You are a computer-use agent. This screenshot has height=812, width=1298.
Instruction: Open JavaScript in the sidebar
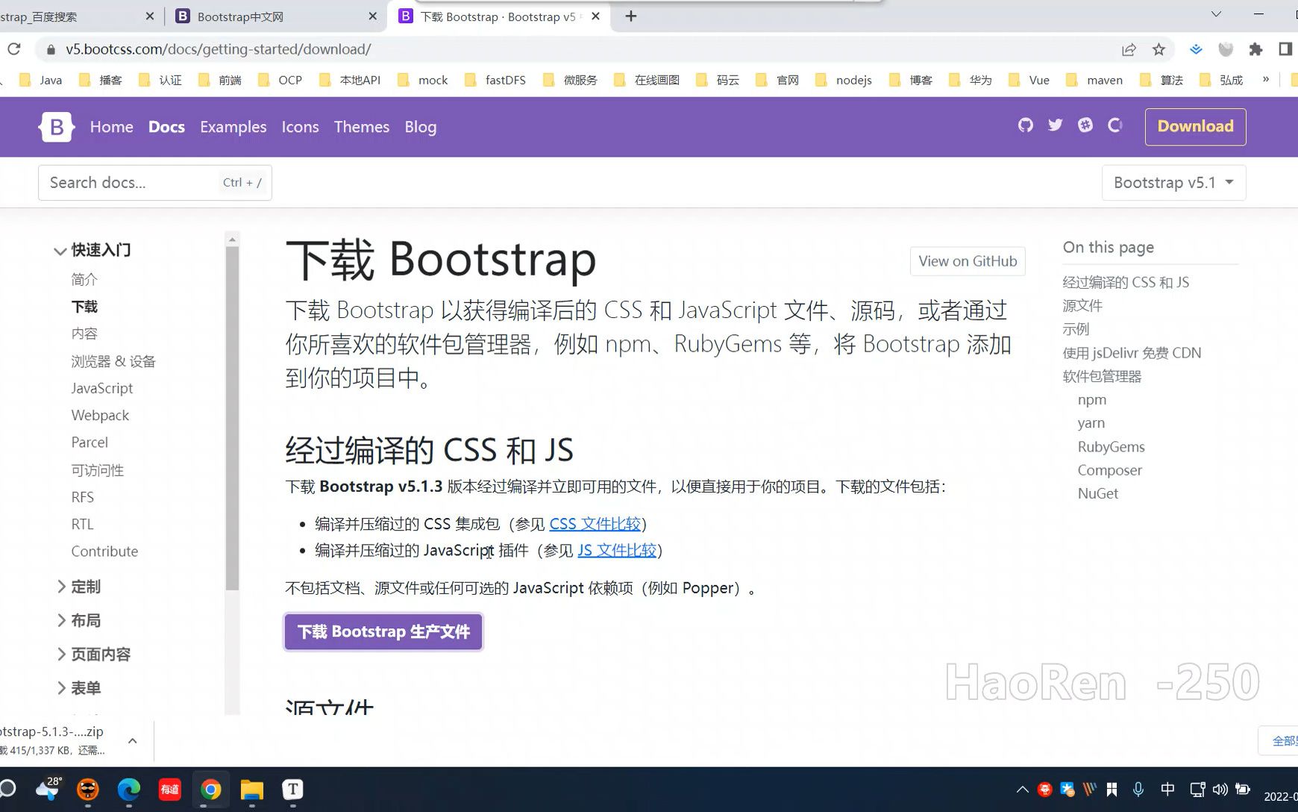click(101, 388)
